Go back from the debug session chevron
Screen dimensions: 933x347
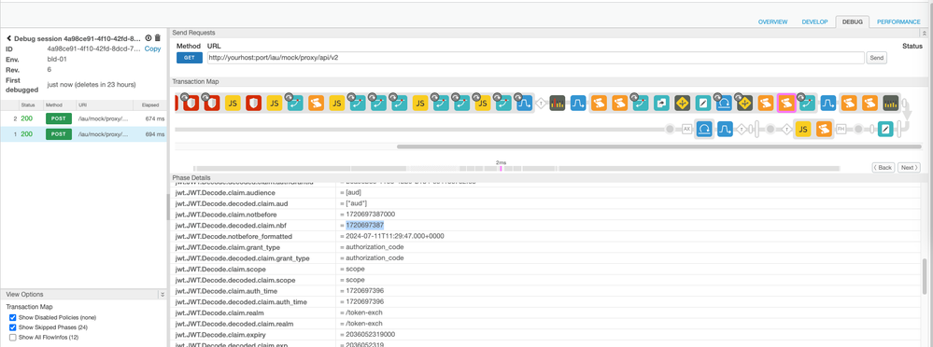tap(9, 38)
